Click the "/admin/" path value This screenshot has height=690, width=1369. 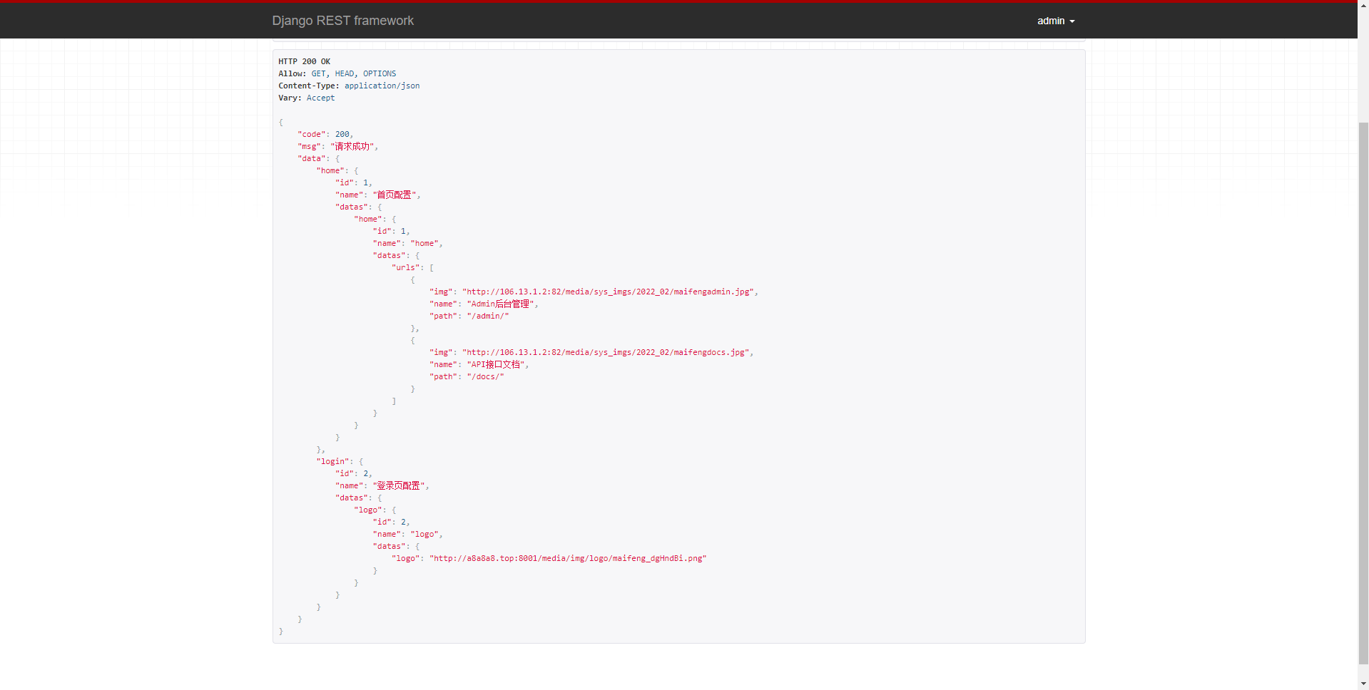(487, 316)
